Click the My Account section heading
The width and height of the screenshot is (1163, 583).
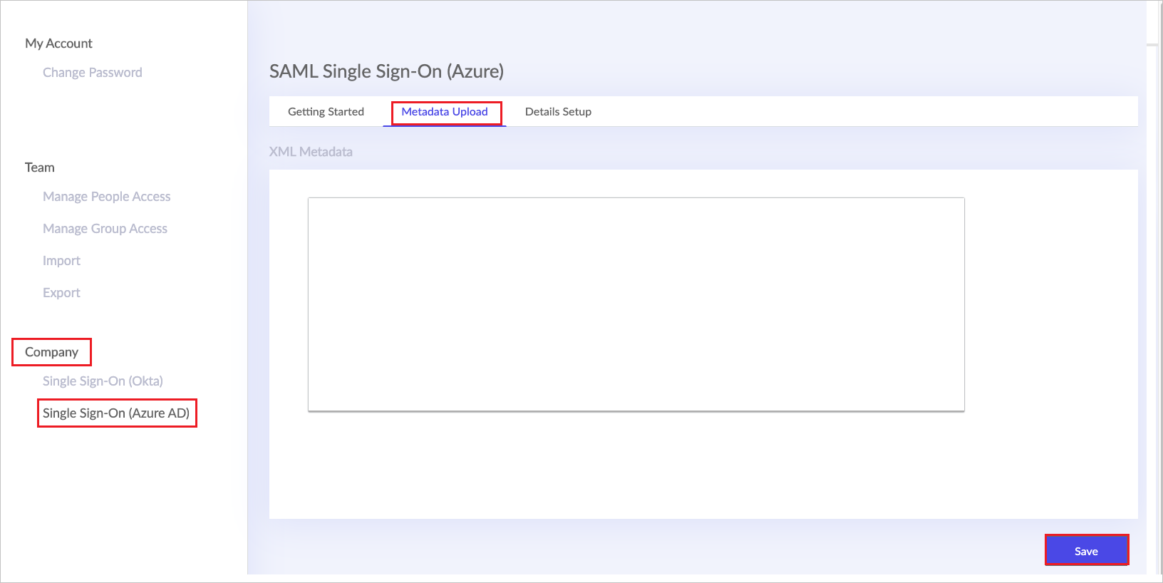[x=58, y=43]
